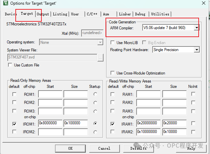Edit the IRAM2 Size value 0x10000

175,132
